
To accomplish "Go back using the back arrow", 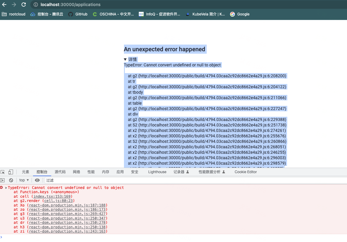I will [4, 5].
